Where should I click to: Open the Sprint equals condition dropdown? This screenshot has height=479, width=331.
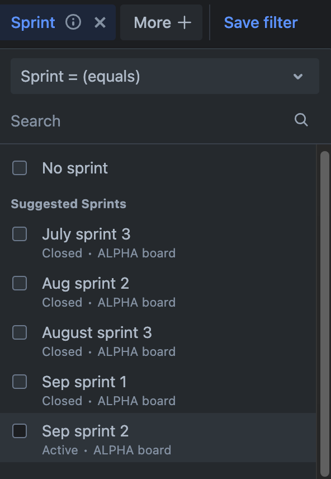pyautogui.click(x=165, y=76)
